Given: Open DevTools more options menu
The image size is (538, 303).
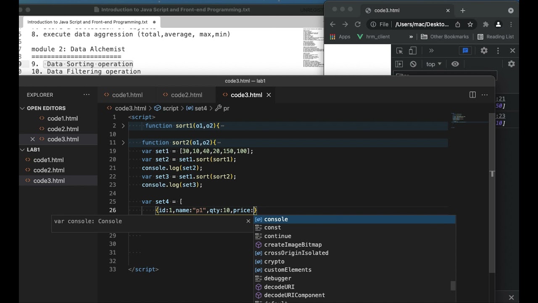Looking at the screenshot, I should click(498, 50).
